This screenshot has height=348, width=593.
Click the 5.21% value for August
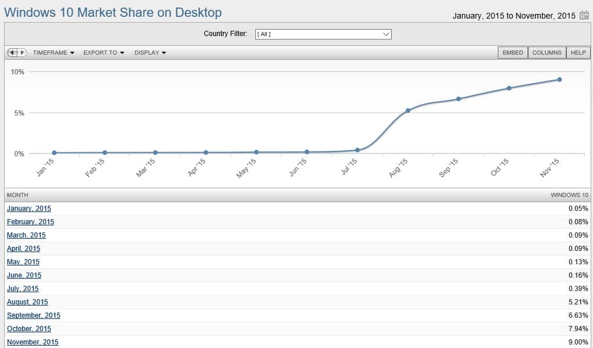[x=578, y=302]
